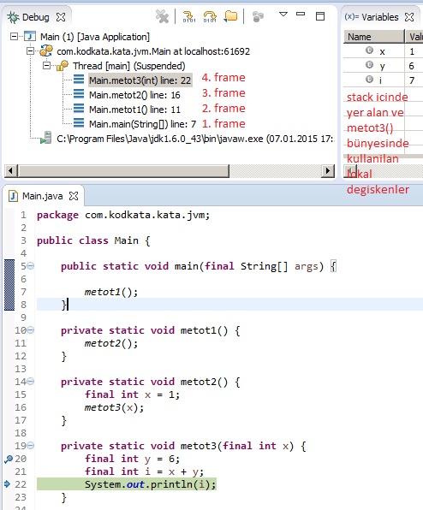Maximize the Debug view panel
Image resolution: width=423 pixels, height=510 pixels.
click(x=320, y=16)
